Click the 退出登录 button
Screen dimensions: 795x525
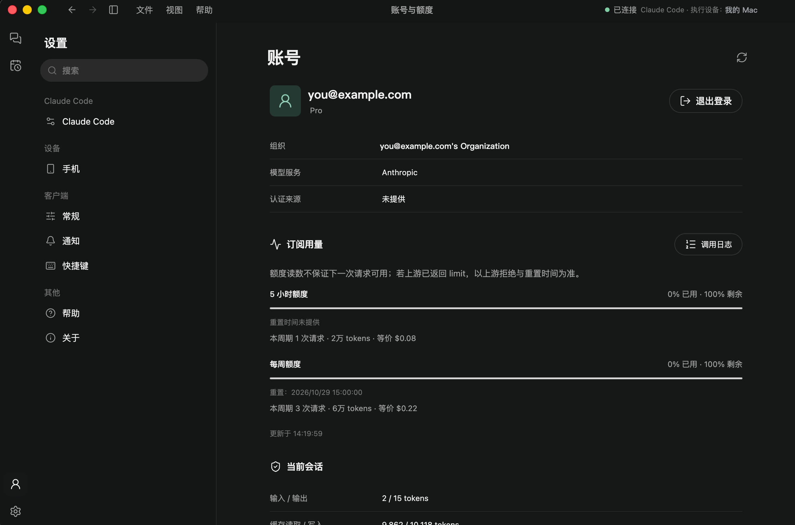tap(706, 101)
